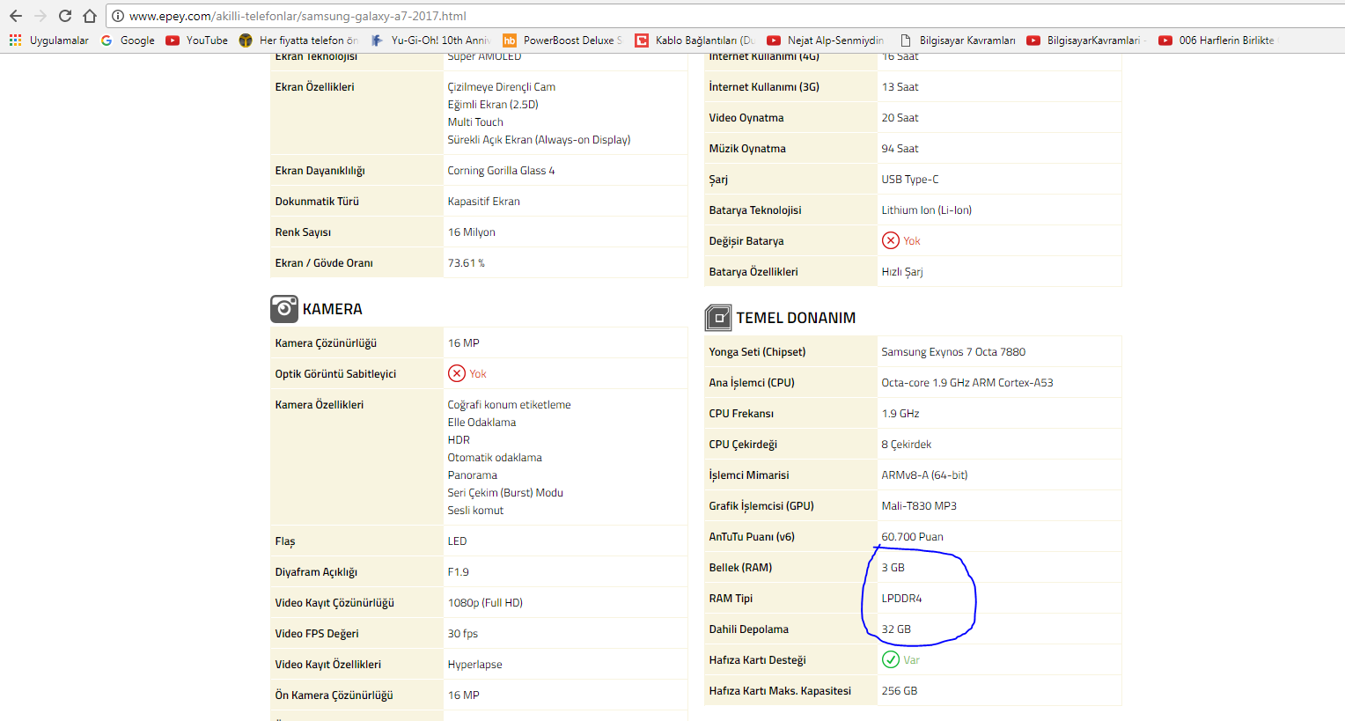Click the TEMEL DONANIM section heading
Screen dimensions: 1345x721
[x=796, y=318]
